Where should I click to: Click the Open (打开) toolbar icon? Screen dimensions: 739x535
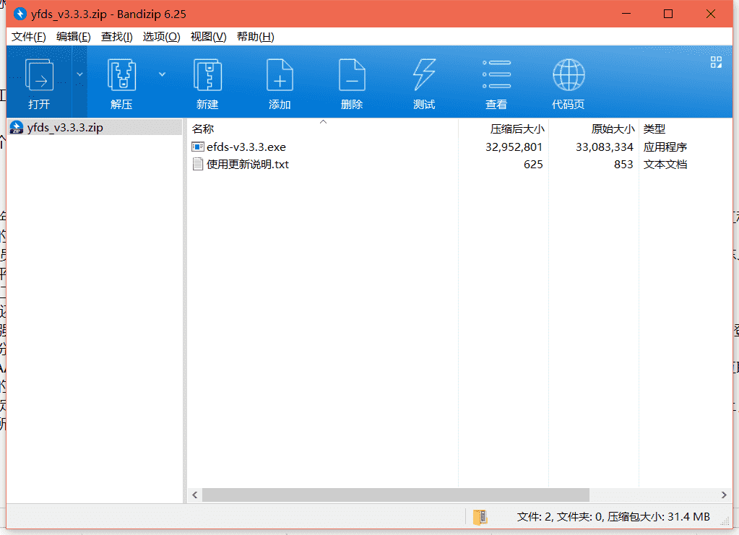coord(38,75)
